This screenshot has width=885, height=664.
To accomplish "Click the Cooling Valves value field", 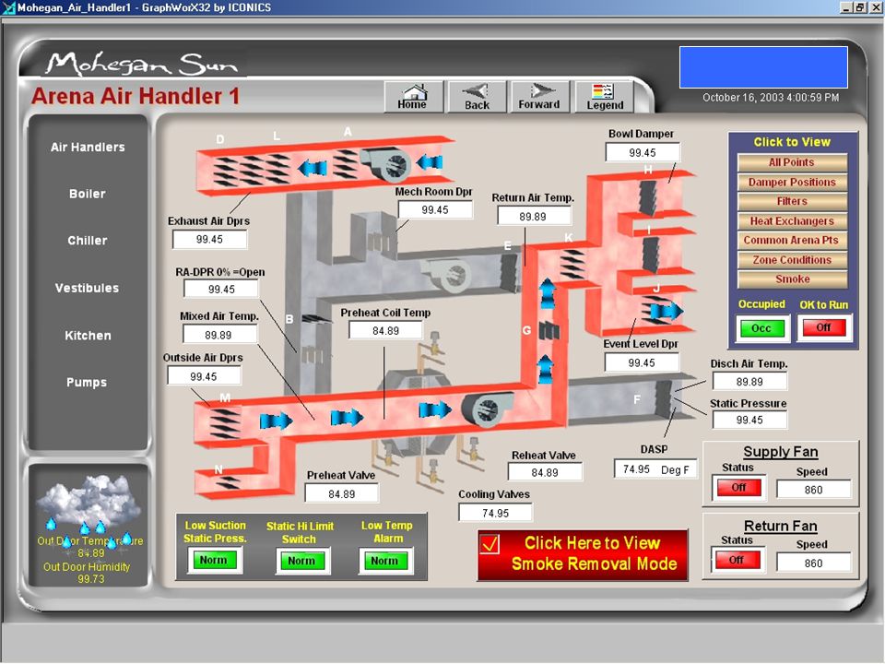I will tap(496, 514).
